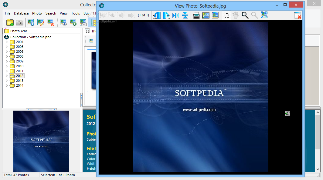Click the vertical splitter collapse handle
The width and height of the screenshot is (323, 180).
point(81,100)
